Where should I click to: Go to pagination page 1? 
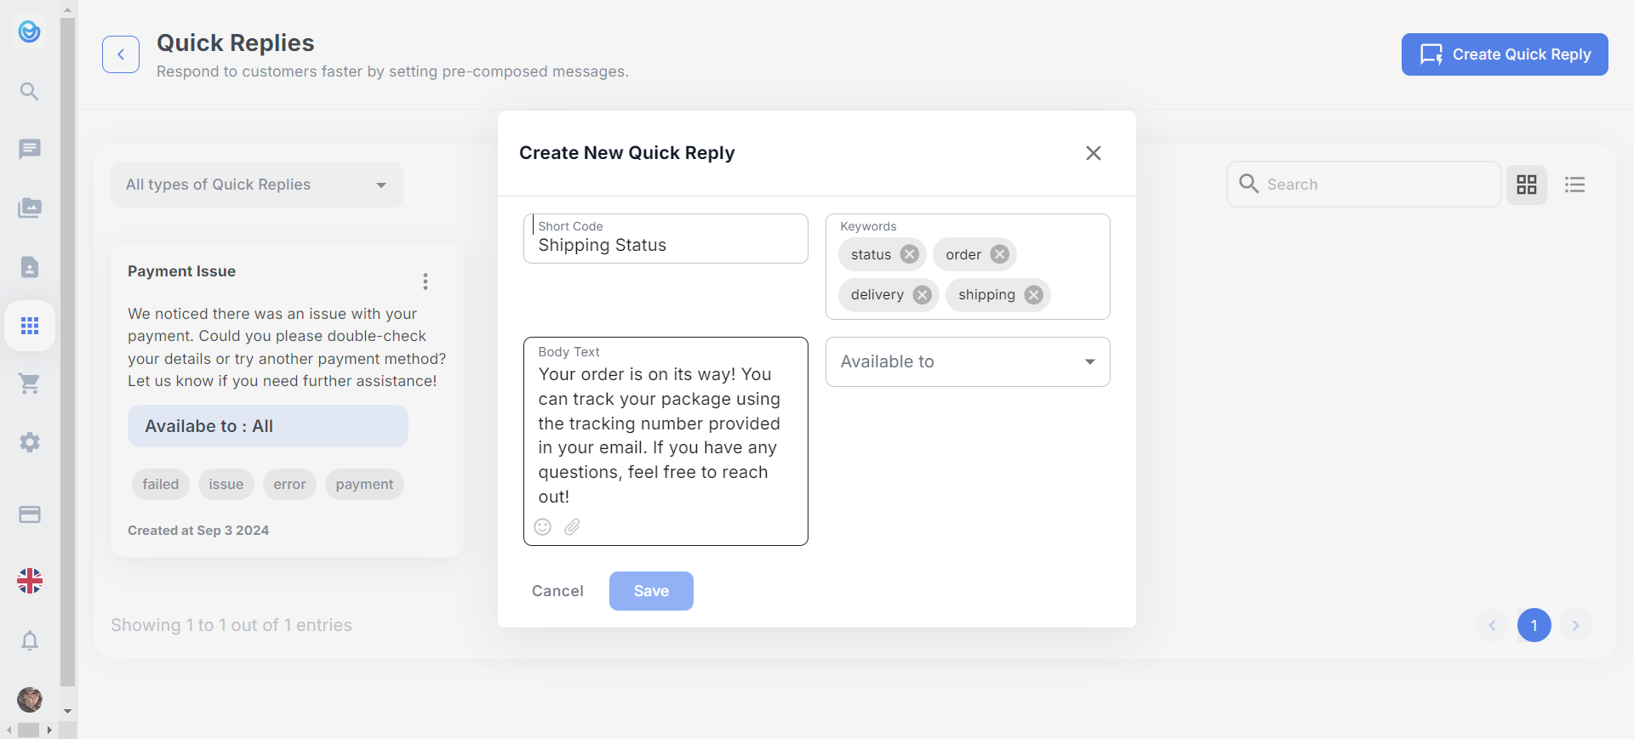coord(1534,625)
